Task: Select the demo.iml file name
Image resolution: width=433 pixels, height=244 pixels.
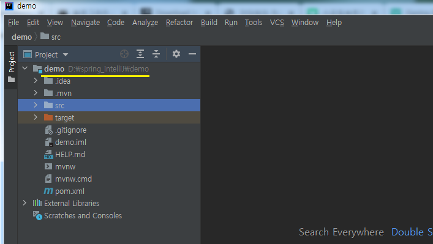Action: 70,142
